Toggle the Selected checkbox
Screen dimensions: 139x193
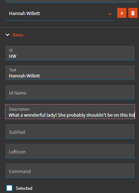(9, 188)
